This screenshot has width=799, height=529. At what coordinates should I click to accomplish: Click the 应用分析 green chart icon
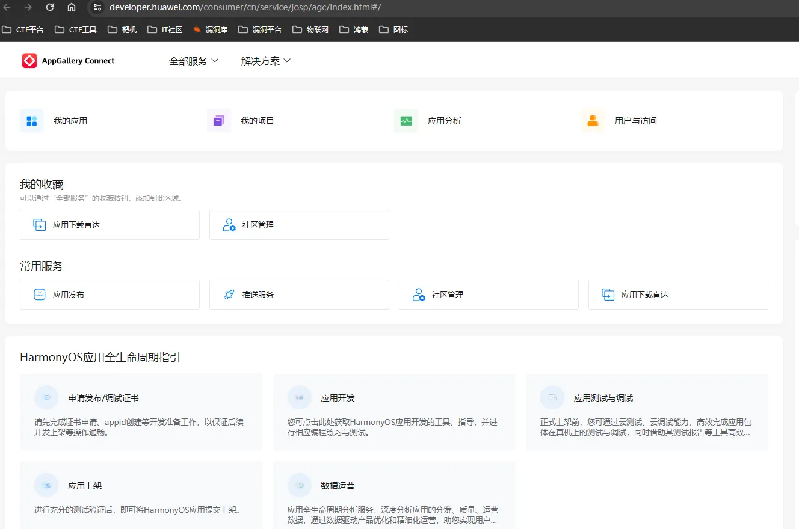pyautogui.click(x=406, y=121)
